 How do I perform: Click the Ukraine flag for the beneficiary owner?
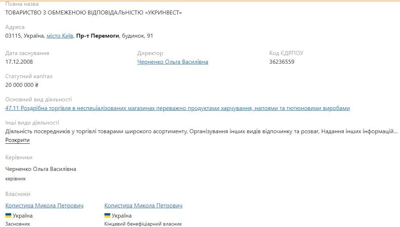[107, 215]
